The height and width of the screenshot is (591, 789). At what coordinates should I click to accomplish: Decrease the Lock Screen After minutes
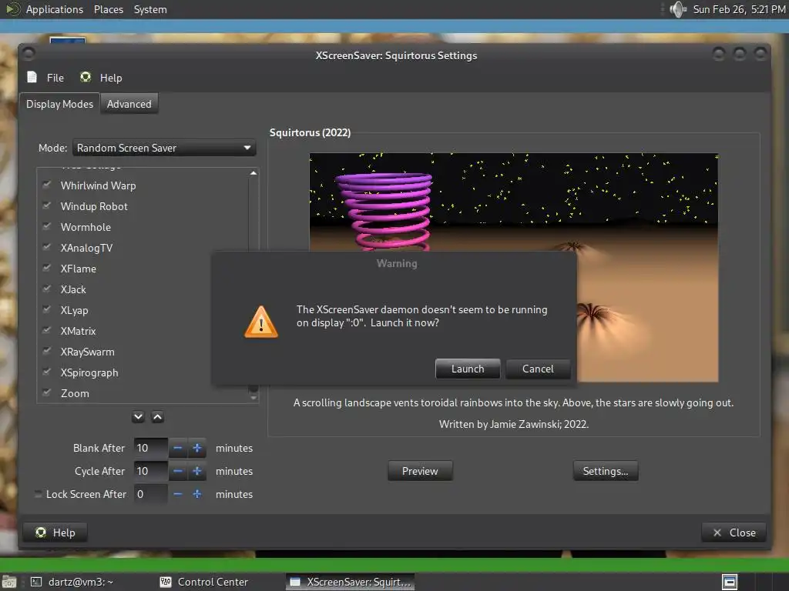[178, 494]
